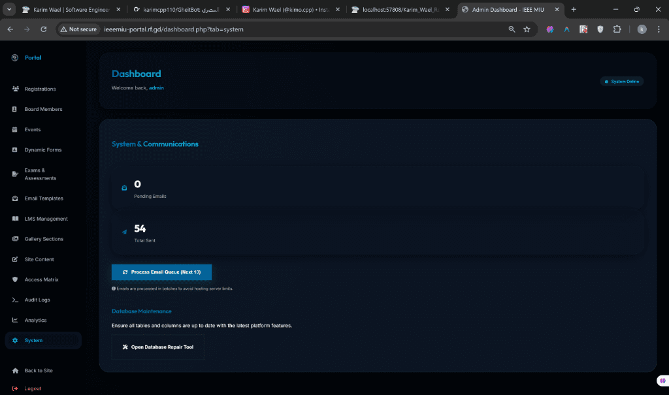Click the Email Templates envelope icon
The height and width of the screenshot is (395, 669).
15,198
